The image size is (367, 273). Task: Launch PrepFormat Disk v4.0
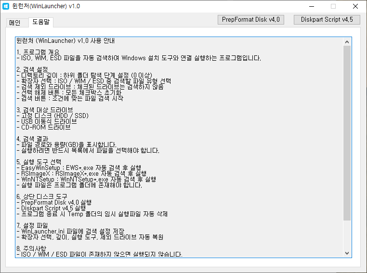250,20
